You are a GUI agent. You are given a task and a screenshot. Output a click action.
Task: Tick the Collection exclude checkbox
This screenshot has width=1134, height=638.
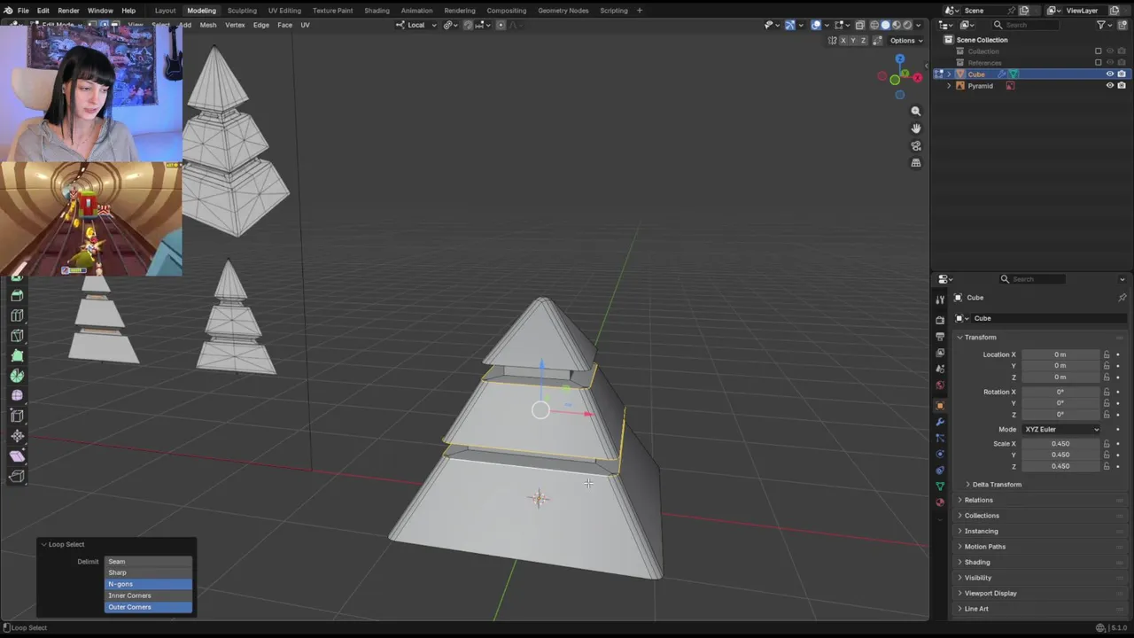[1099, 51]
